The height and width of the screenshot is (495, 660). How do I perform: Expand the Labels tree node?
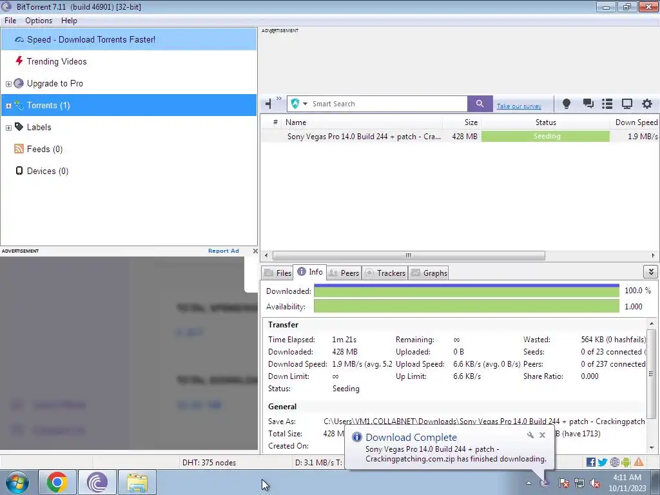8,128
